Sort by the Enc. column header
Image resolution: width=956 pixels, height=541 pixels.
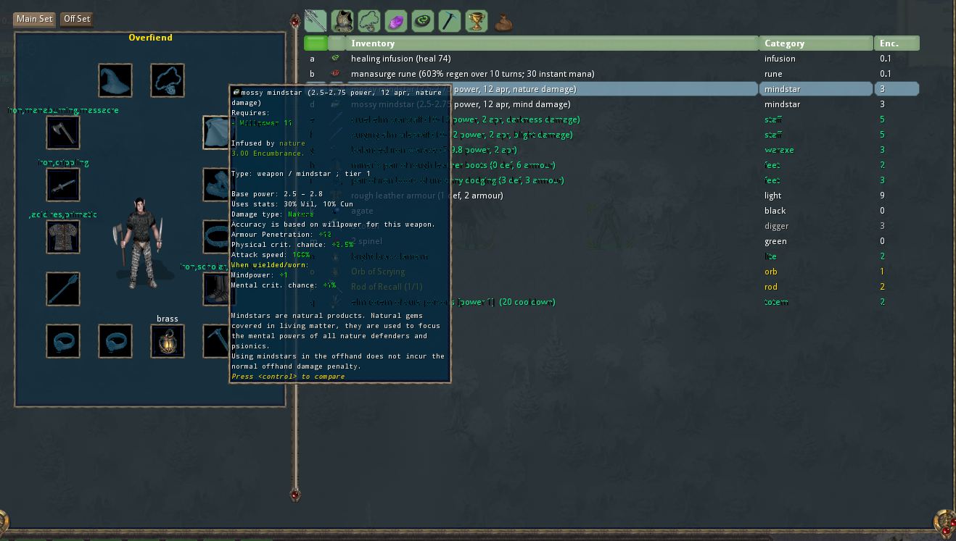pyautogui.click(x=897, y=43)
